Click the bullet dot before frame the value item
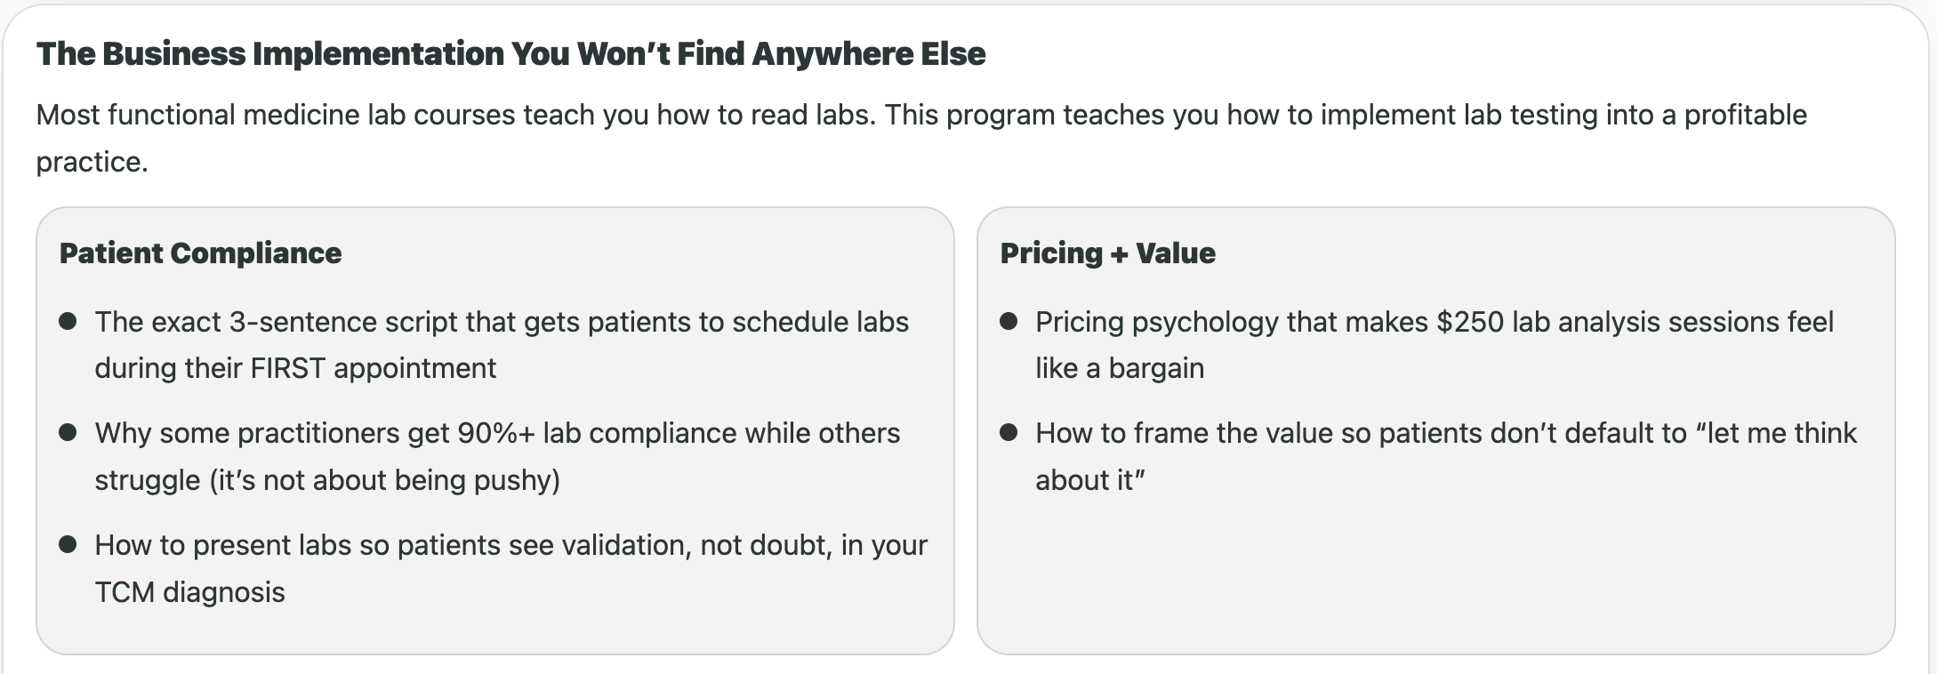The width and height of the screenshot is (1937, 674). (1009, 432)
